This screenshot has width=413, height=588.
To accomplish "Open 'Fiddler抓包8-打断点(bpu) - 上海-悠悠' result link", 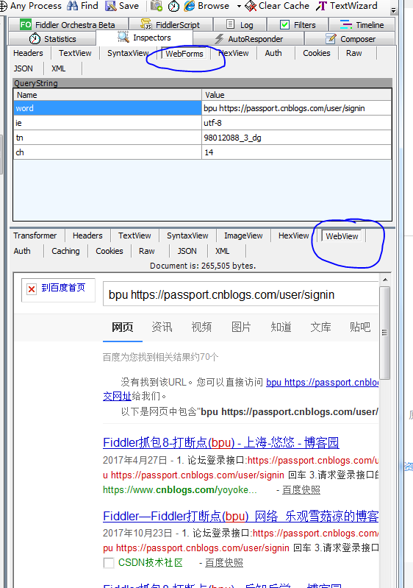I will (221, 443).
